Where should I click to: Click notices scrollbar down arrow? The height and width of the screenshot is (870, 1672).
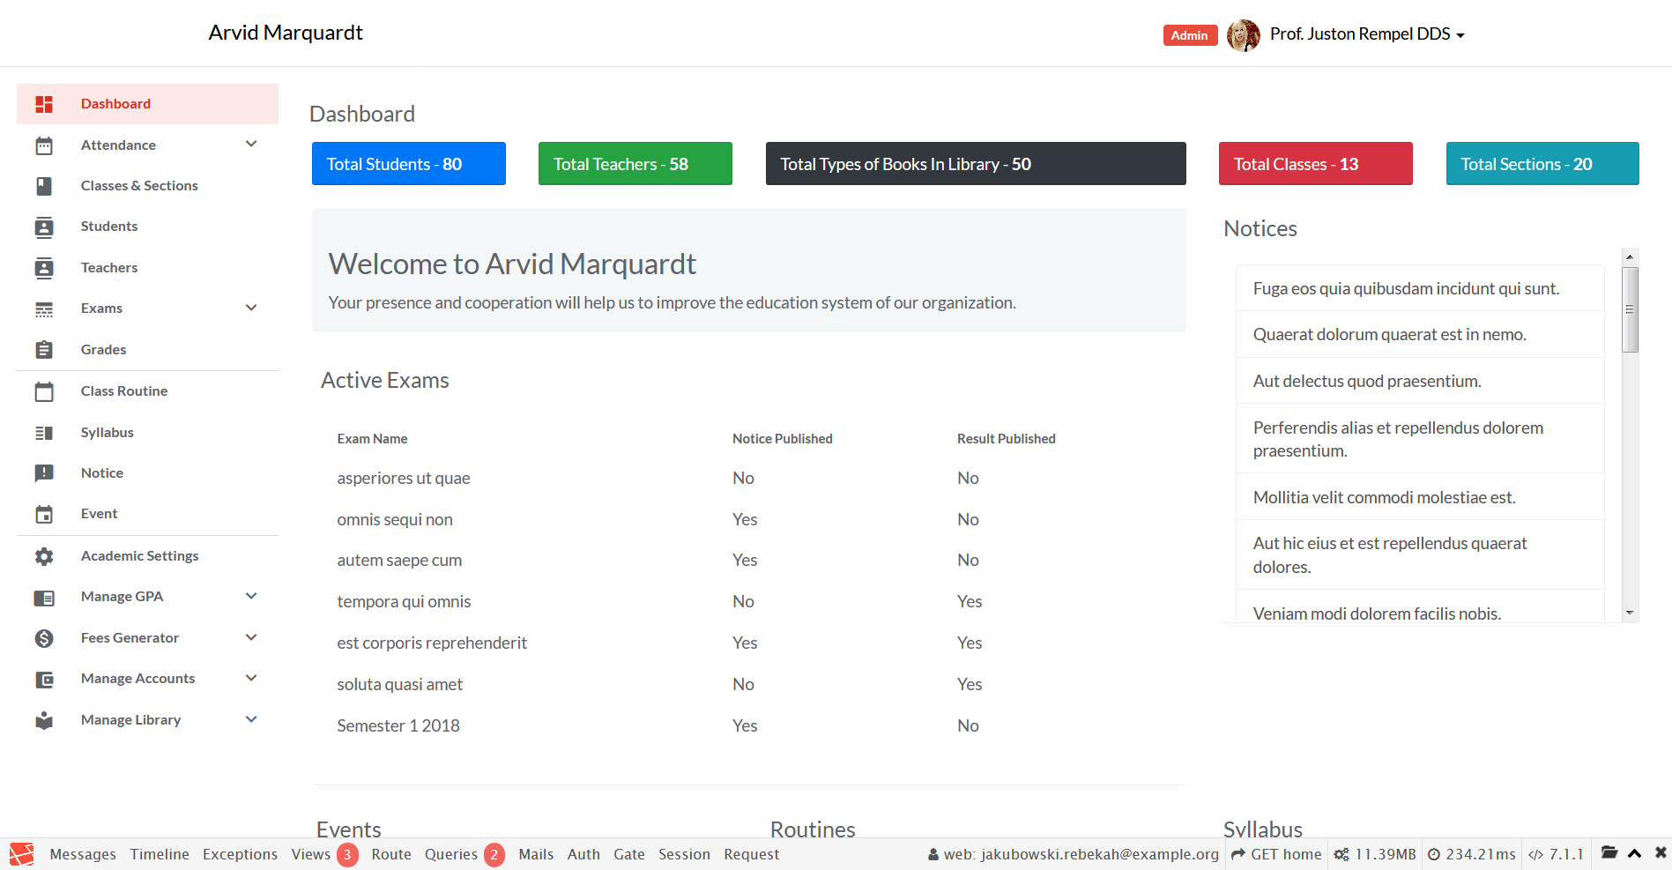pyautogui.click(x=1630, y=613)
